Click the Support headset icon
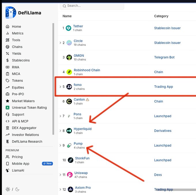This screenshot has height=195, width=196. click(7, 114)
